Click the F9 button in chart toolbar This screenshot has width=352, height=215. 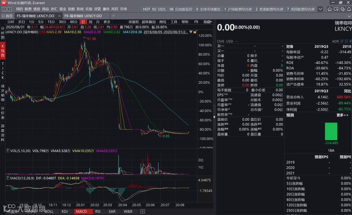click(196, 22)
